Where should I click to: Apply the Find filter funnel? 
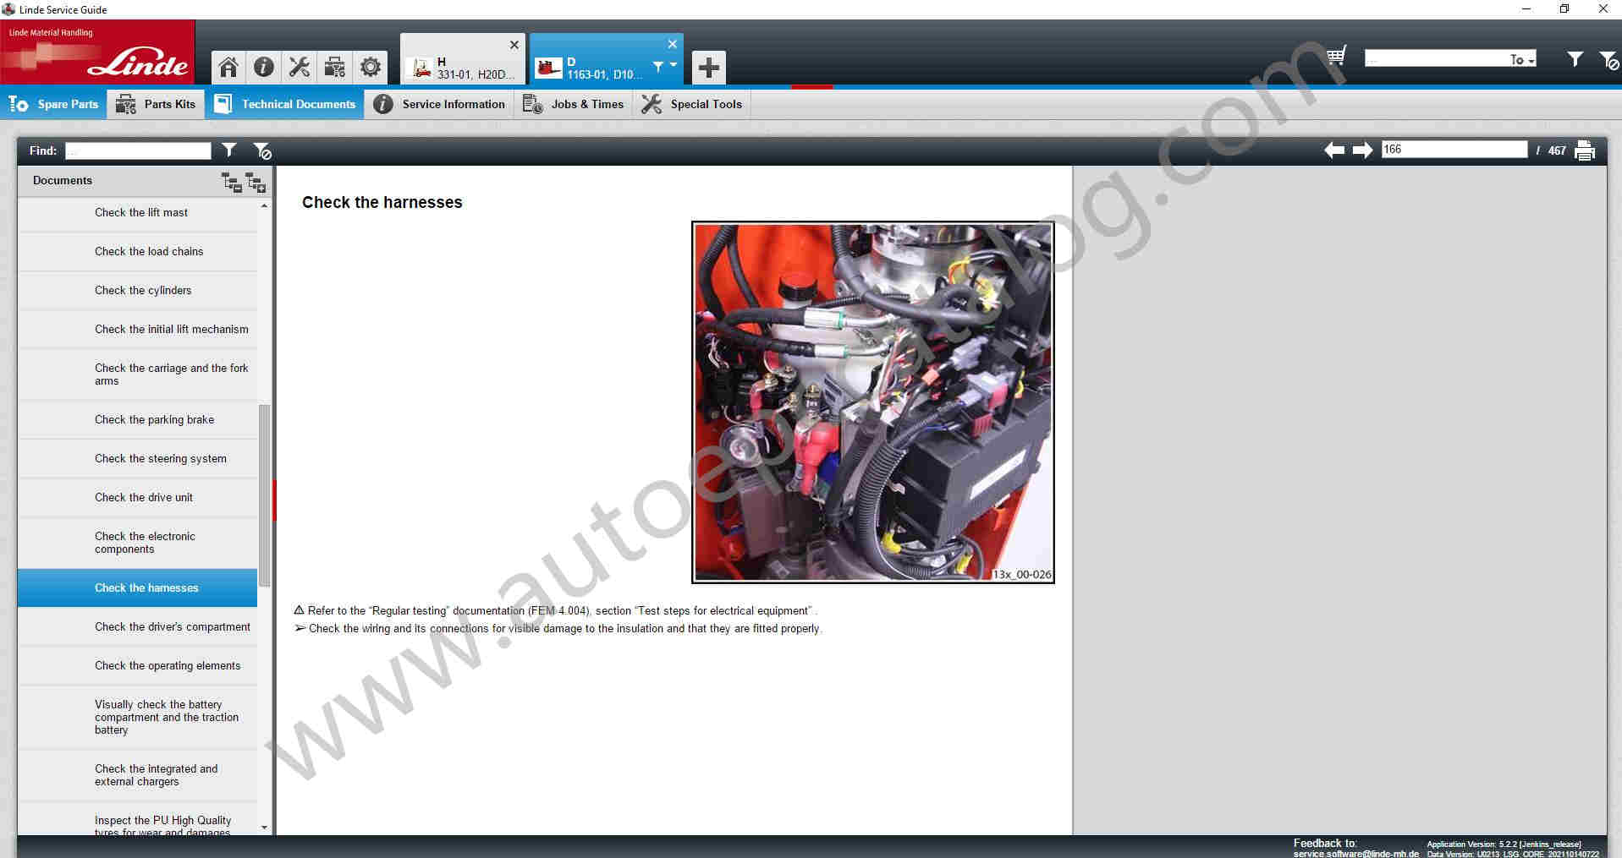click(229, 150)
